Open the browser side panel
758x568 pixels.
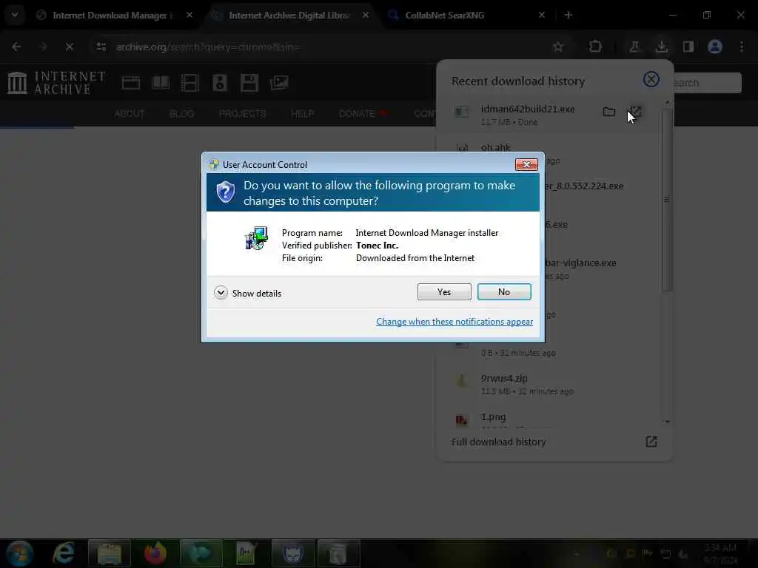click(688, 47)
